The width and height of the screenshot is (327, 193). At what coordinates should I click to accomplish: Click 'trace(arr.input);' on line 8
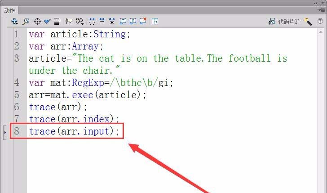[74, 131]
